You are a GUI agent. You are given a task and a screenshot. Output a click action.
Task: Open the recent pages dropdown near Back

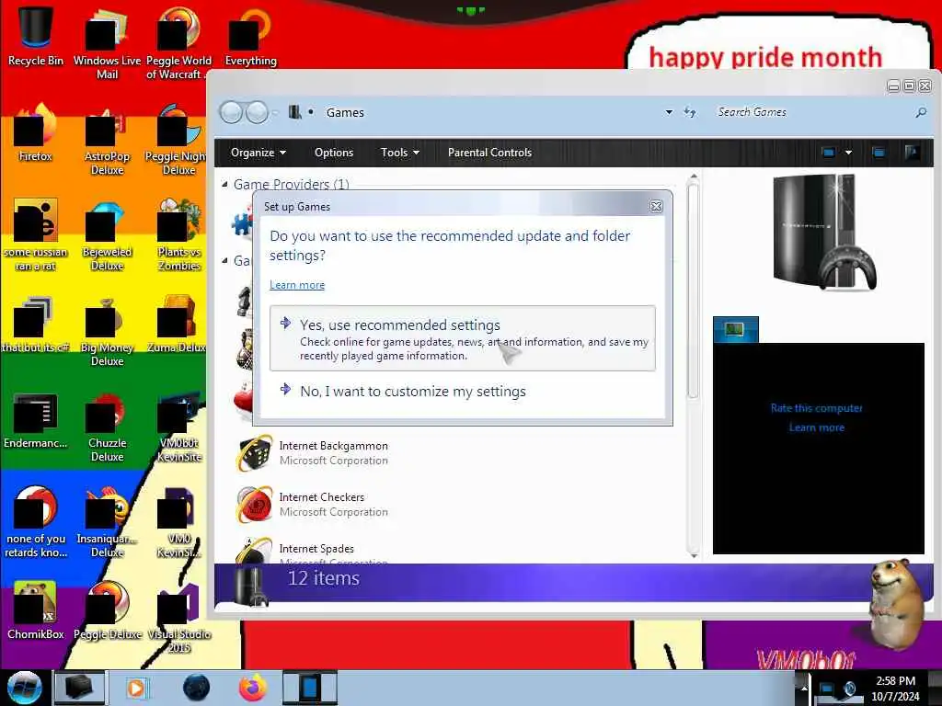point(275,112)
